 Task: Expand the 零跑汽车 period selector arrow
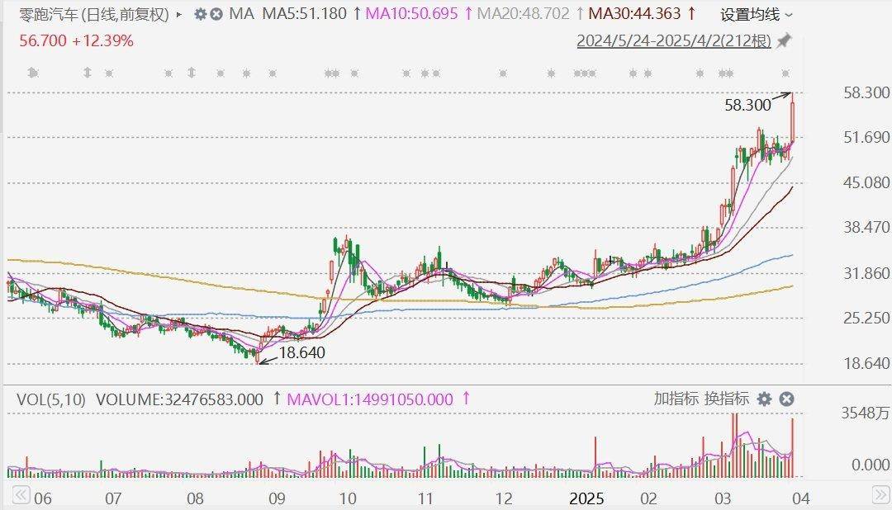pyautogui.click(x=179, y=14)
